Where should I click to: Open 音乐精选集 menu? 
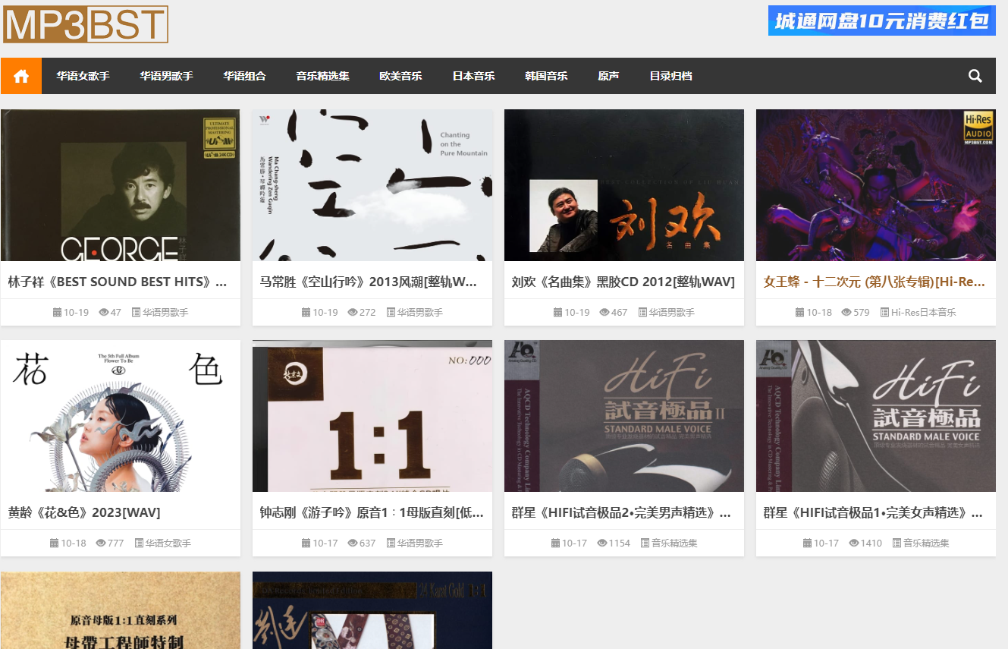tap(322, 76)
